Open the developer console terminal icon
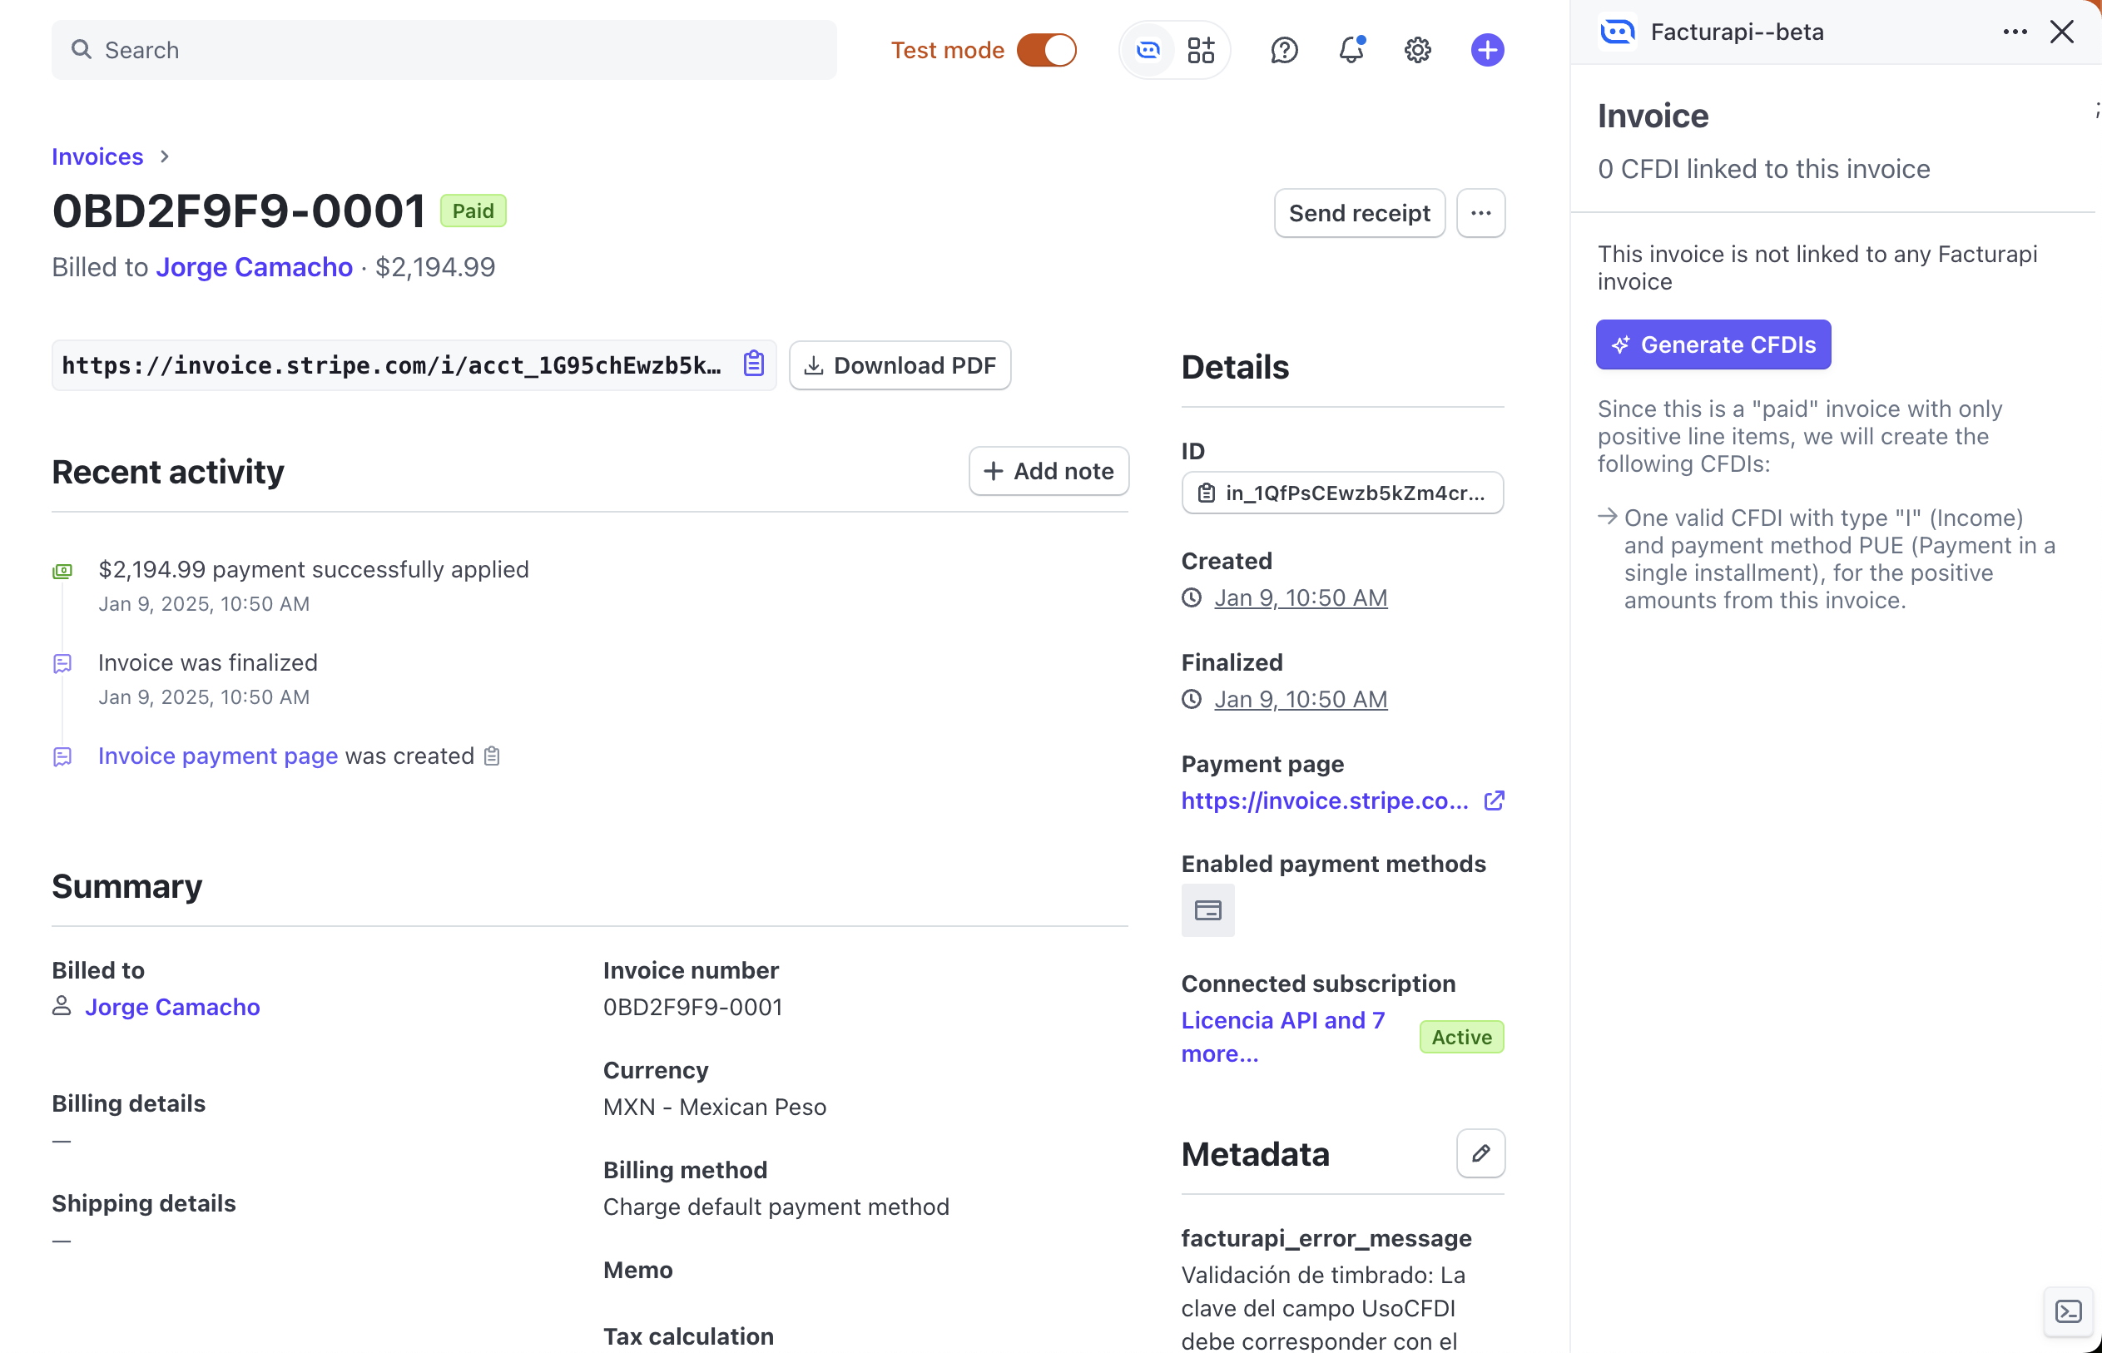Image resolution: width=2102 pixels, height=1353 pixels. pos(2068,1311)
